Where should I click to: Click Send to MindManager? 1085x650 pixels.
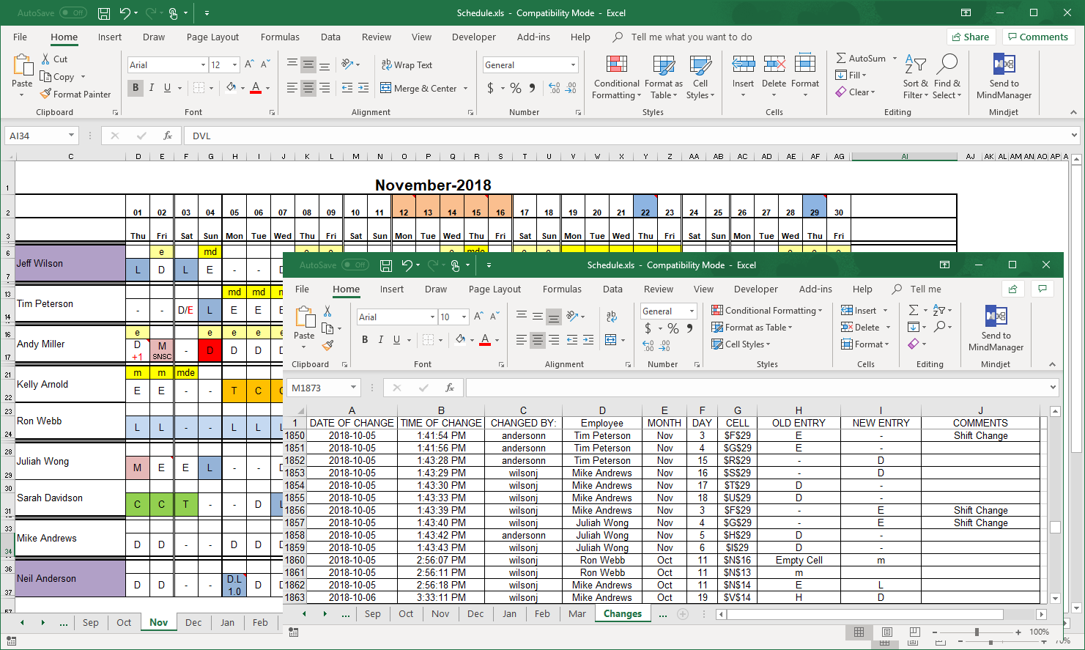[1004, 76]
